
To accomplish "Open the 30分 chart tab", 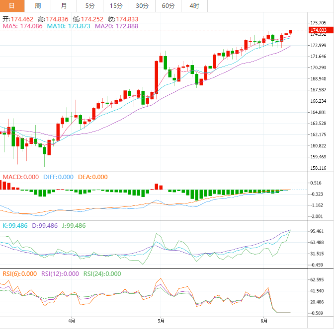I will 142,6.
